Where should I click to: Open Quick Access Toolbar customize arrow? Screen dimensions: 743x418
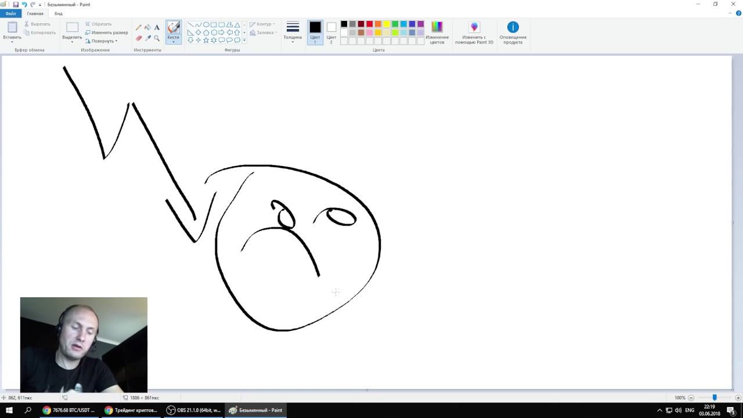[x=40, y=5]
